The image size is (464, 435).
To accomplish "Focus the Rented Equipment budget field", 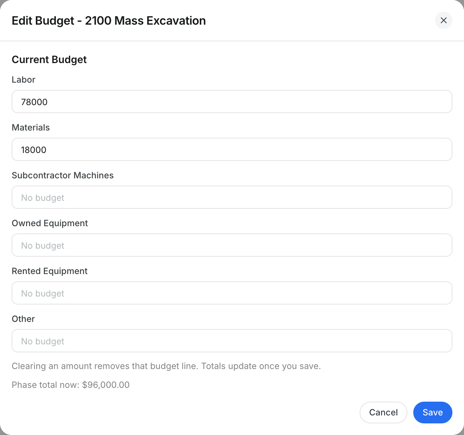I will [x=232, y=293].
